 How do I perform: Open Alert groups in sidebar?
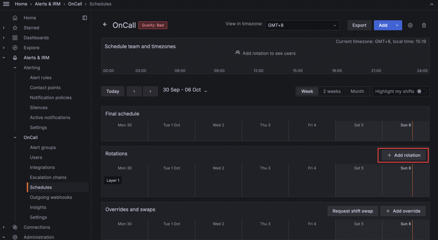point(43,148)
